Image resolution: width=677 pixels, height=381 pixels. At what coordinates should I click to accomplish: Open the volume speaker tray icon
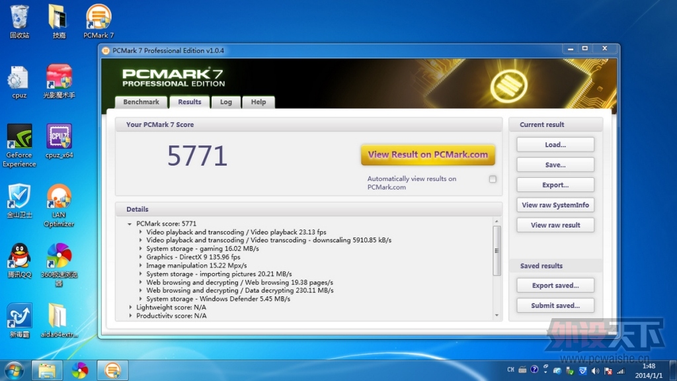click(x=595, y=370)
